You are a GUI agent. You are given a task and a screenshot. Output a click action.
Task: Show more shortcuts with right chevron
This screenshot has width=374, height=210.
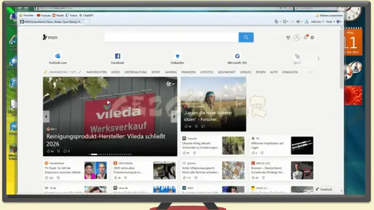tap(318, 58)
